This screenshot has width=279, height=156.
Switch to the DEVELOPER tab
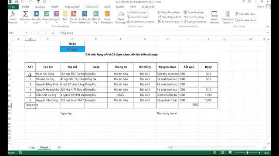coord(148,7)
